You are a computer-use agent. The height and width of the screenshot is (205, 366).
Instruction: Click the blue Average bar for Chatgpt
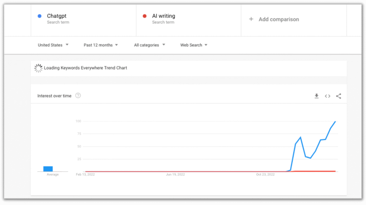[48, 168]
